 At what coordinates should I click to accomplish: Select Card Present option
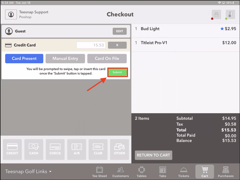24,58
